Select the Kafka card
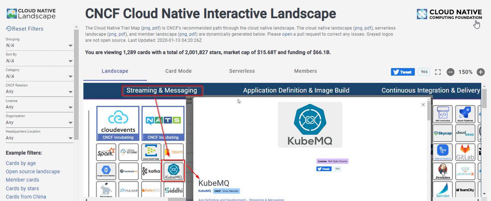This screenshot has width=491, height=201. coord(151,171)
